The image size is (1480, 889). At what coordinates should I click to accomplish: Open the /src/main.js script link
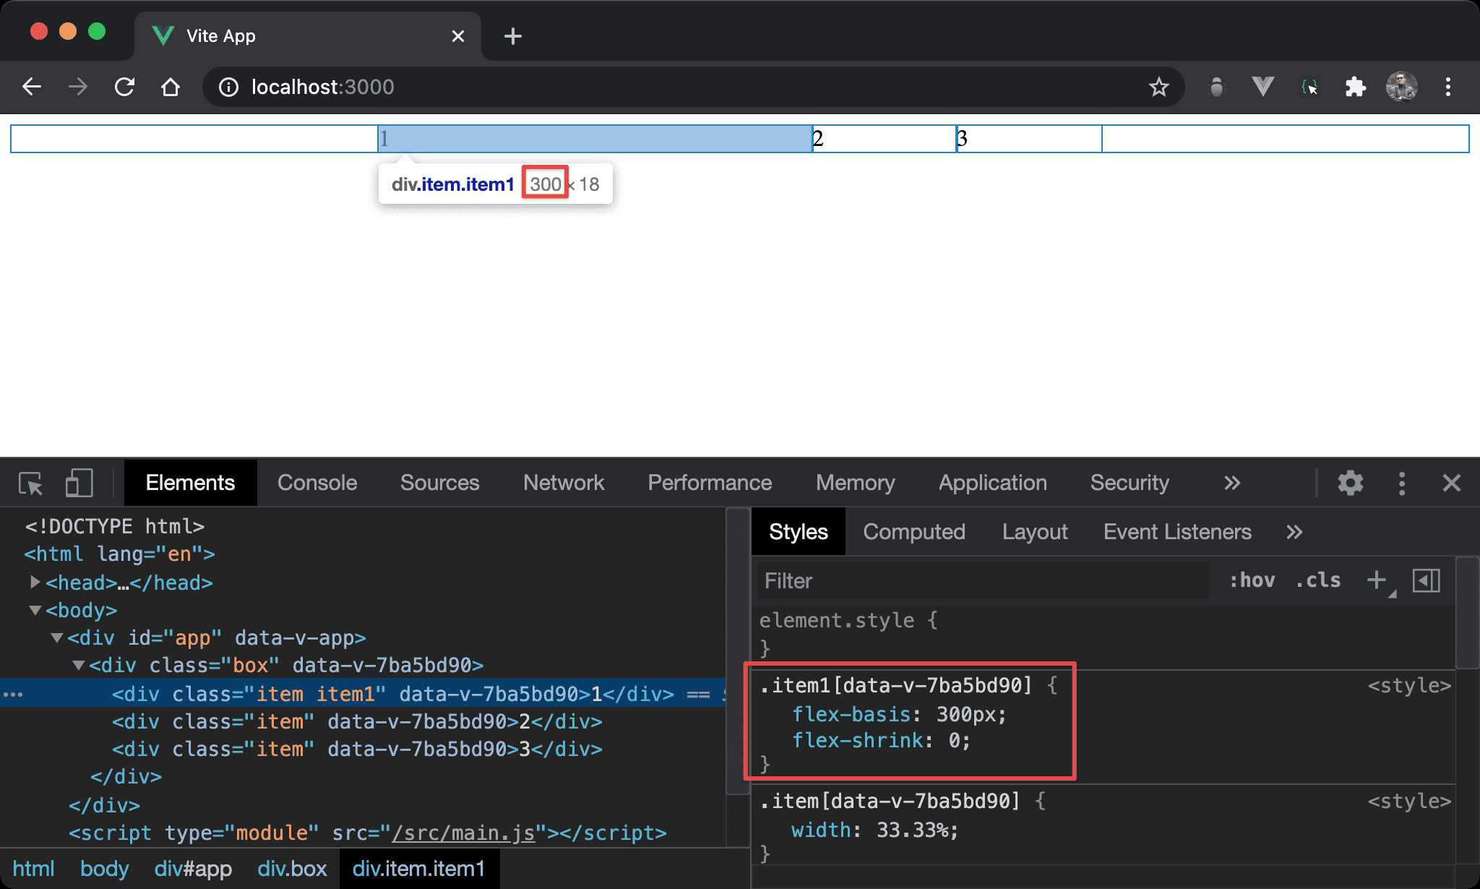463,833
